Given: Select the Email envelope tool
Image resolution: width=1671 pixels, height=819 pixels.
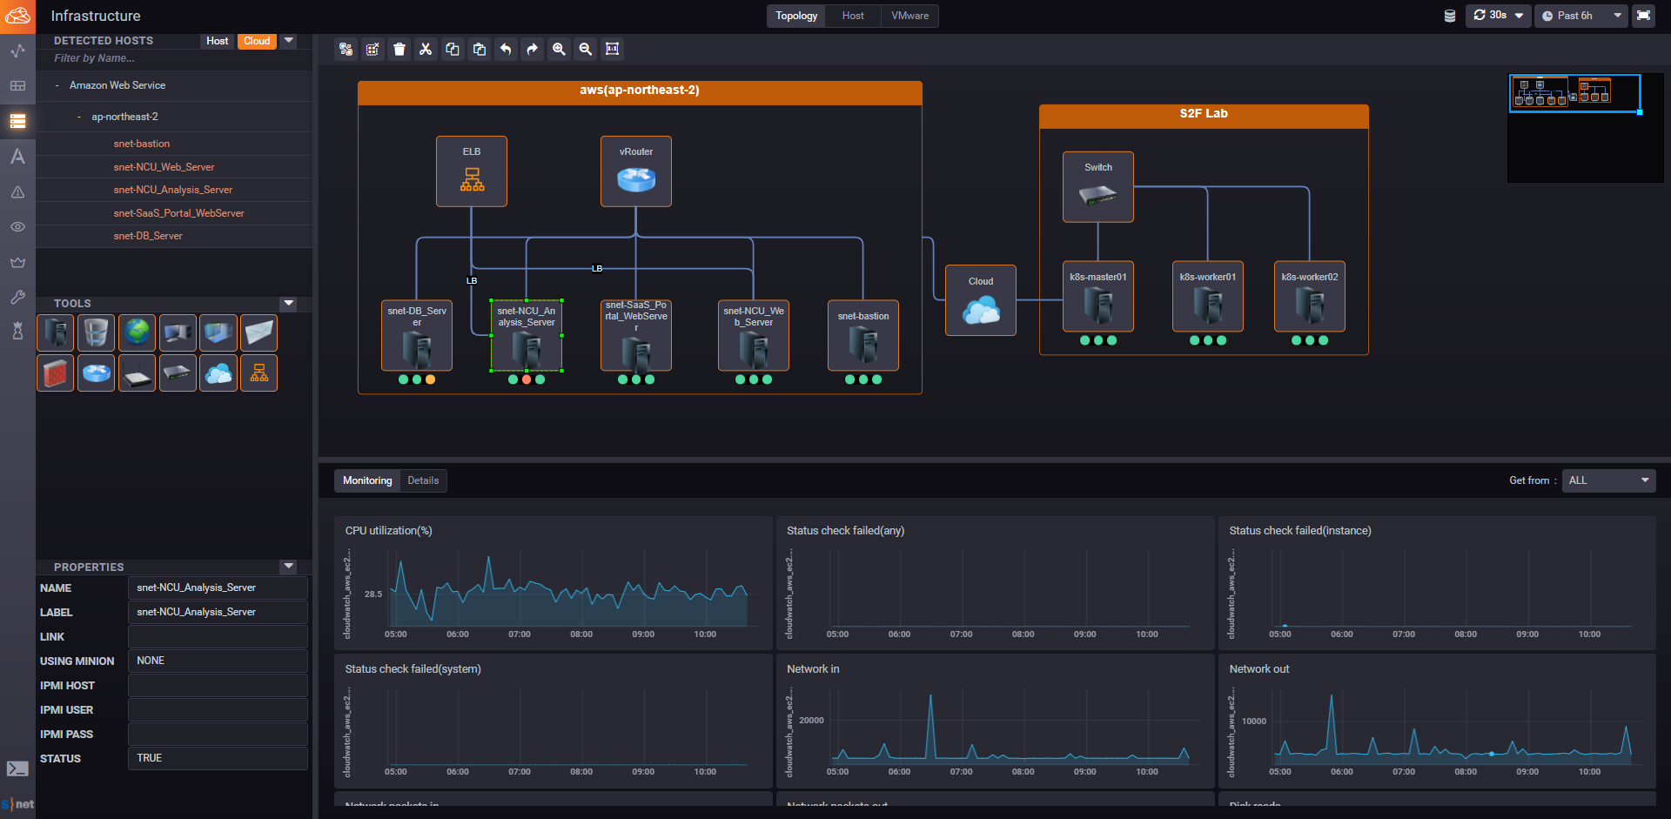Looking at the screenshot, I should click(258, 332).
